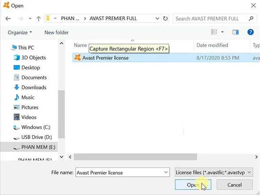The height and width of the screenshot is (195, 260).
Task: Open Documents in the sidebar
Action: 30,77
